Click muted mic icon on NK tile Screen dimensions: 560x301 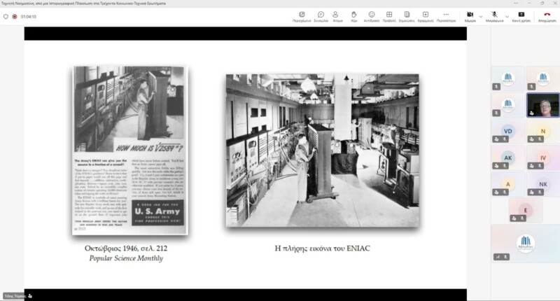[x=540, y=192]
